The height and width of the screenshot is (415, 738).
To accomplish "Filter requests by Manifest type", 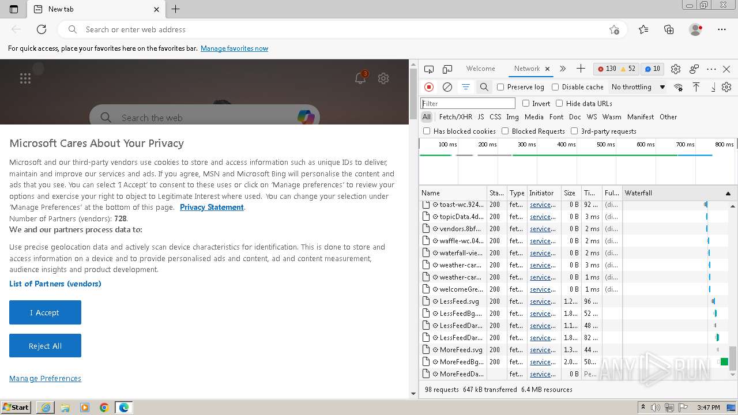I will tap(641, 117).
